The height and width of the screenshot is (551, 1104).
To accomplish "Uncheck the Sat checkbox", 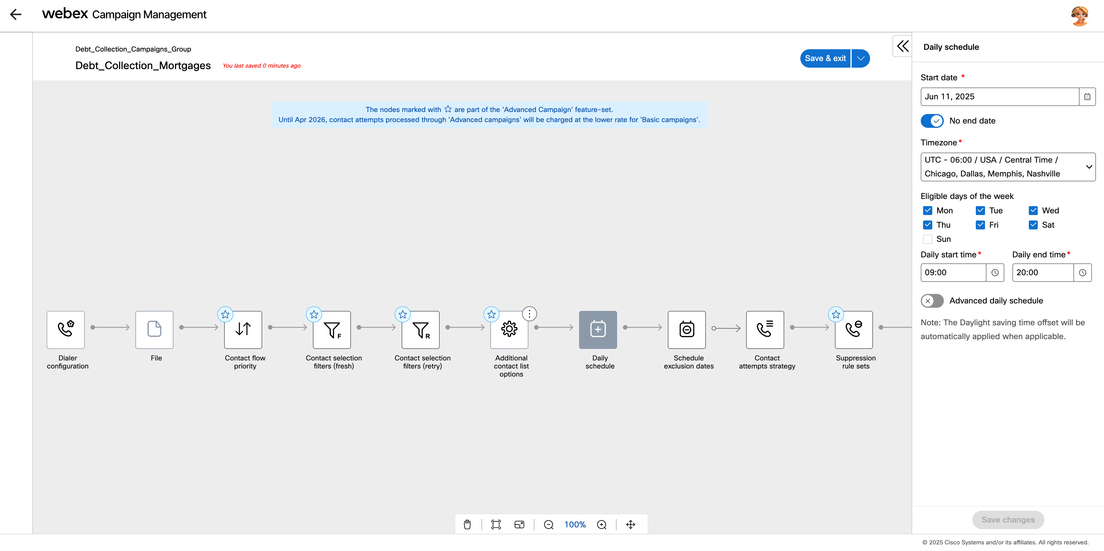I will (x=1033, y=225).
